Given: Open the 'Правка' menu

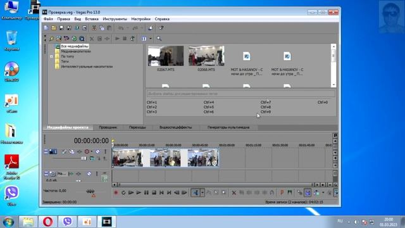Looking at the screenshot, I should tap(63, 19).
